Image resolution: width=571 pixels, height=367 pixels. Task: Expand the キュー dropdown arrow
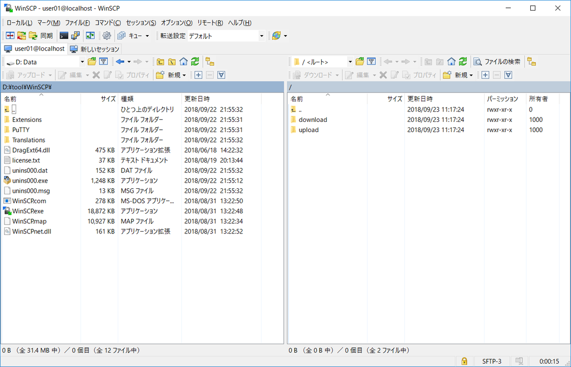[147, 36]
